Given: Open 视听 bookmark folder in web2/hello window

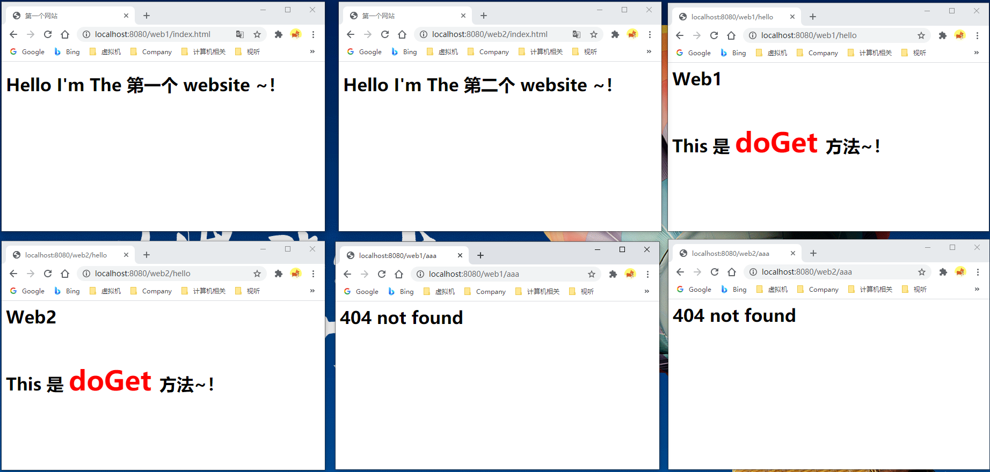Looking at the screenshot, I should pos(247,291).
